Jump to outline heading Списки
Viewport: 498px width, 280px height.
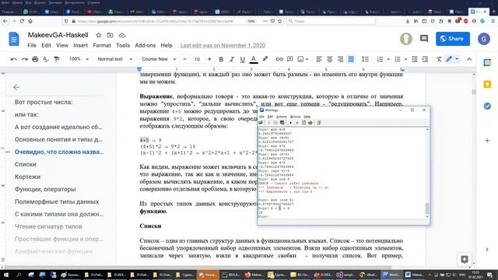[26, 164]
